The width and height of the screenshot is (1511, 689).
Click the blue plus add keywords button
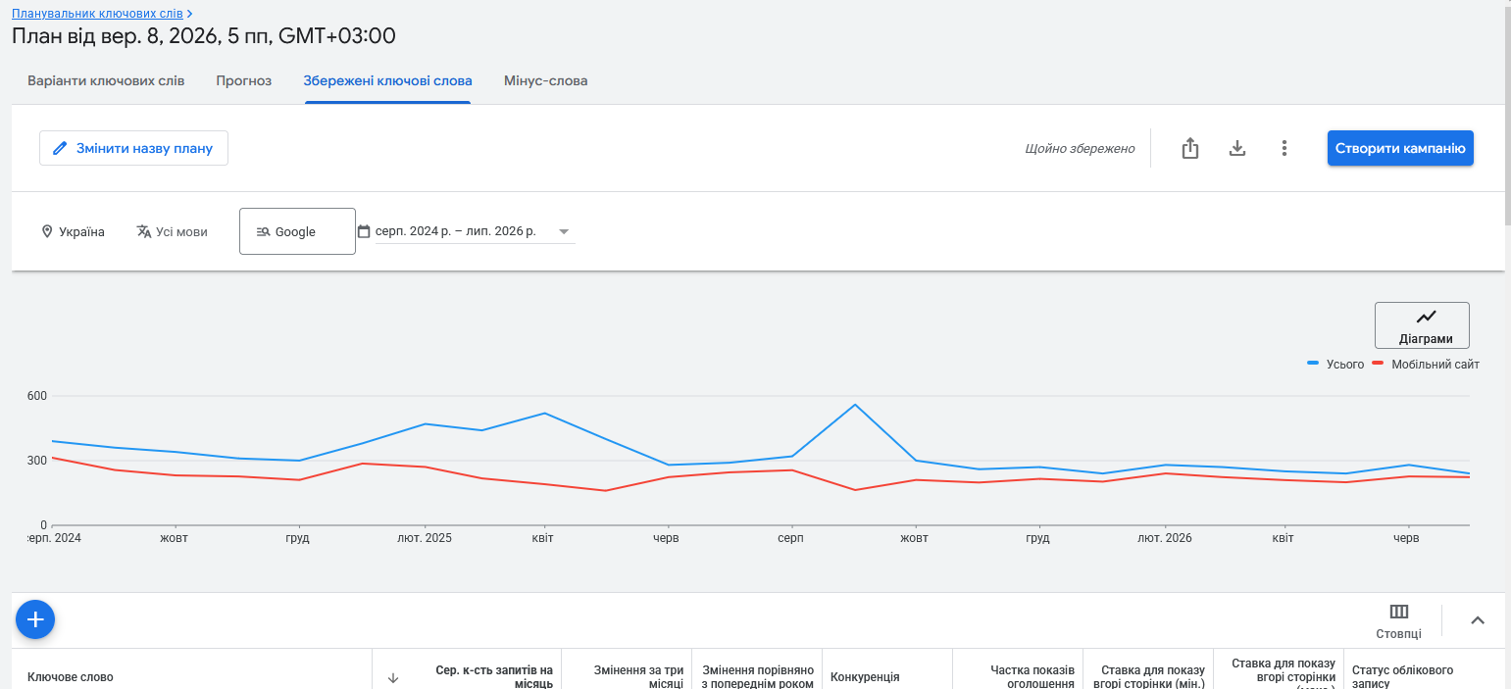click(x=35, y=619)
